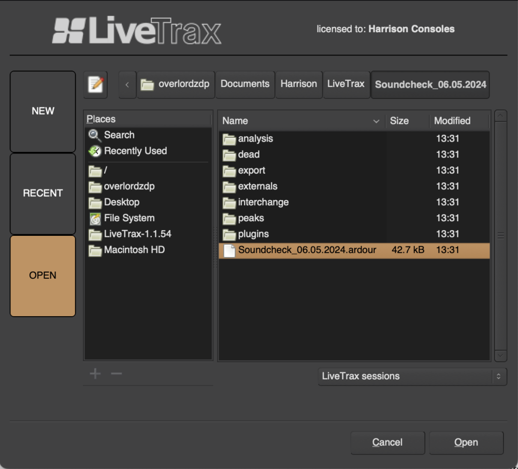
Task: Navigate back using the left chevron
Action: (x=126, y=84)
